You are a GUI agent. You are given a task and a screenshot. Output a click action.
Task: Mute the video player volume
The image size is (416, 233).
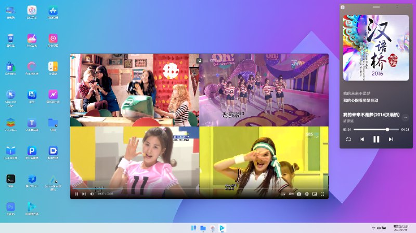coord(92,194)
